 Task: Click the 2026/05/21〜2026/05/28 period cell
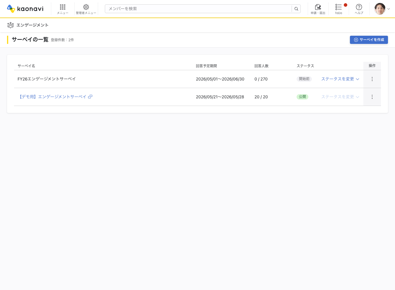220,97
